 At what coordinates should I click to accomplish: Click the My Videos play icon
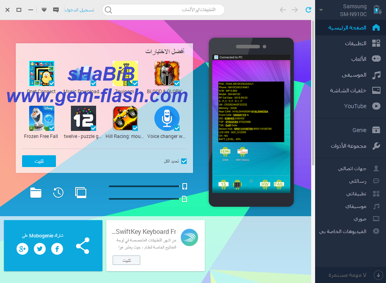coord(376,231)
